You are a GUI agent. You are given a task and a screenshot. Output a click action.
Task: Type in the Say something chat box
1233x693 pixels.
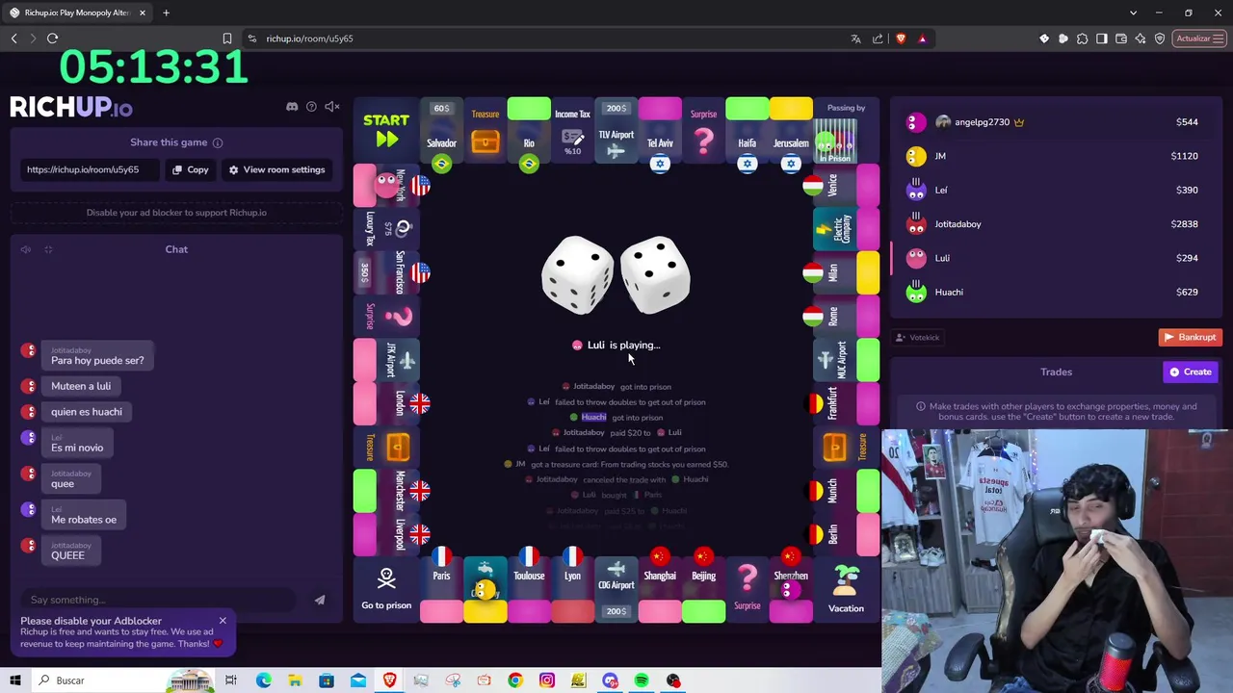159,600
